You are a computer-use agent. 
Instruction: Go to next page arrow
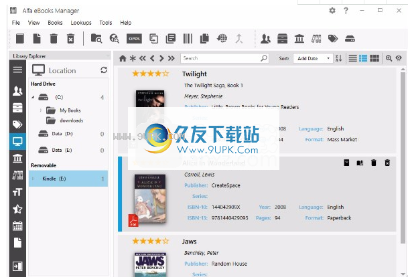161,58
